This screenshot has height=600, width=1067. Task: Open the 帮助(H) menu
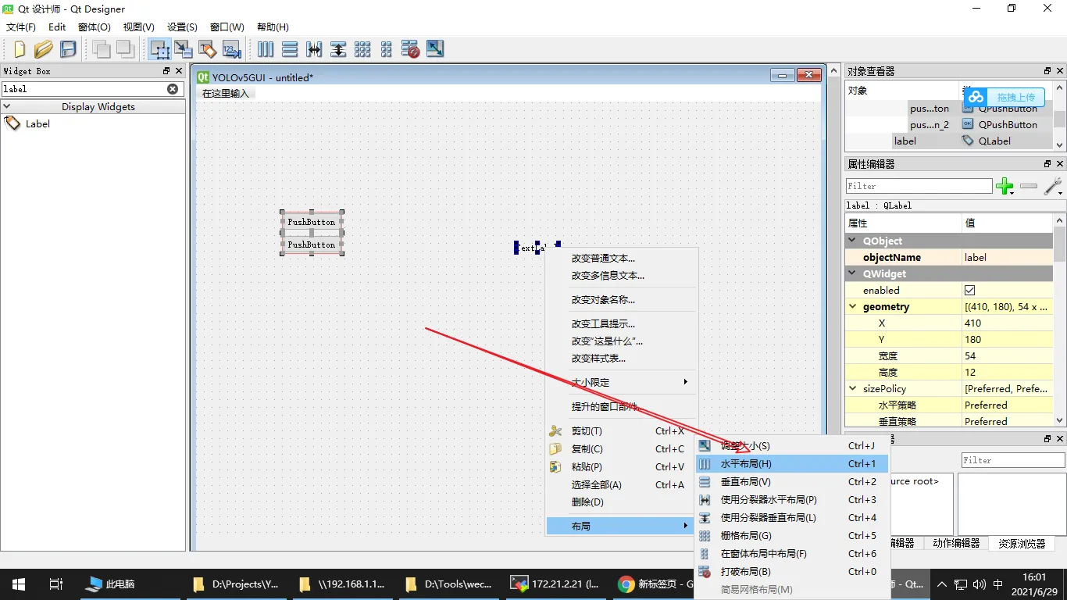(273, 27)
